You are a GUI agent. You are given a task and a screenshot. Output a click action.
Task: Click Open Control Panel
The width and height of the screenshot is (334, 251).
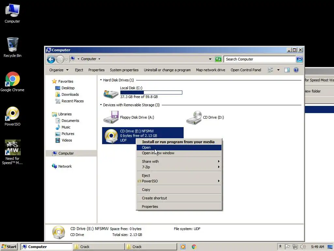tap(246, 70)
